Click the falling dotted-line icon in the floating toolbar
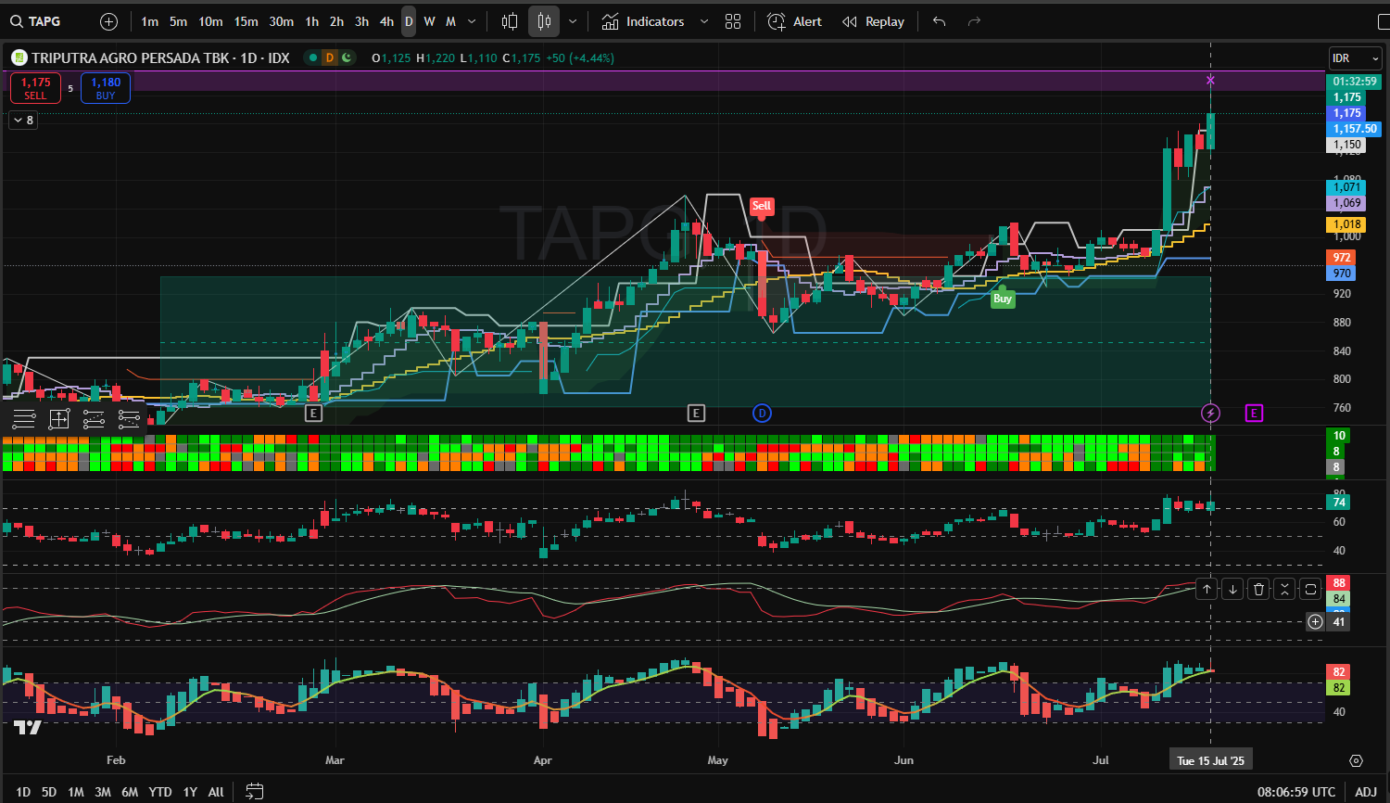Image resolution: width=1390 pixels, height=803 pixels. point(129,419)
